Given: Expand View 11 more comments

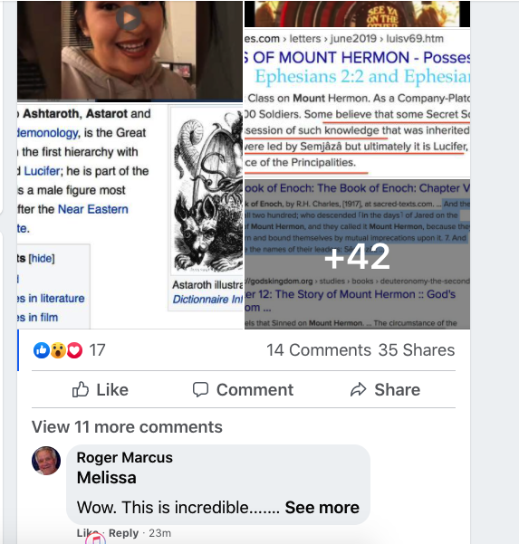Looking at the screenshot, I should (127, 426).
